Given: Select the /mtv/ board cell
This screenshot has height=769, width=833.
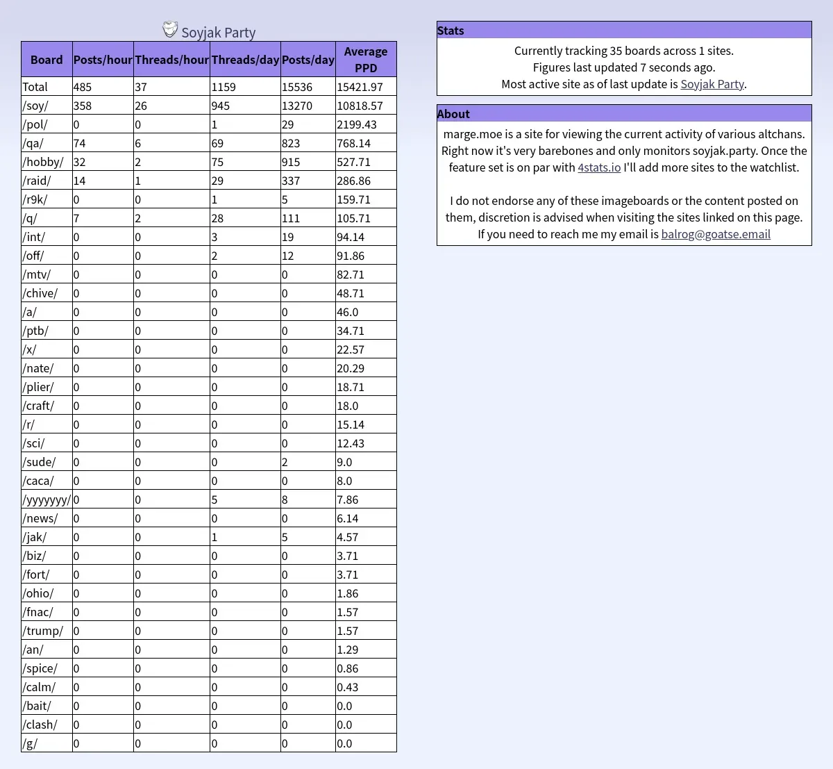Looking at the screenshot, I should tap(47, 274).
